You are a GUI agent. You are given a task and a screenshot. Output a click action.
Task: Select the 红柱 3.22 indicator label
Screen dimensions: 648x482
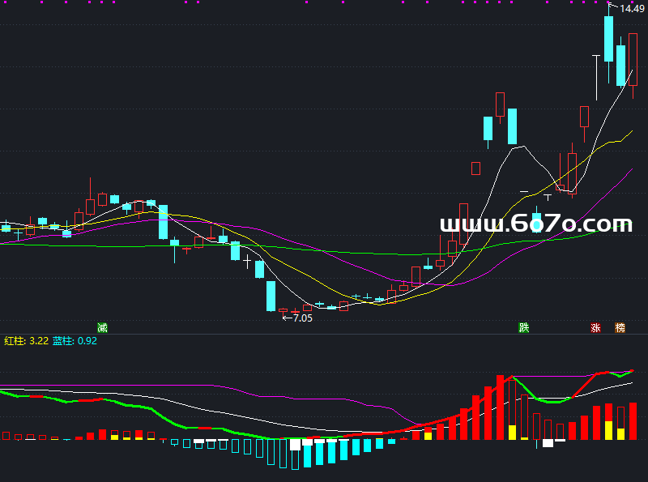click(x=24, y=341)
